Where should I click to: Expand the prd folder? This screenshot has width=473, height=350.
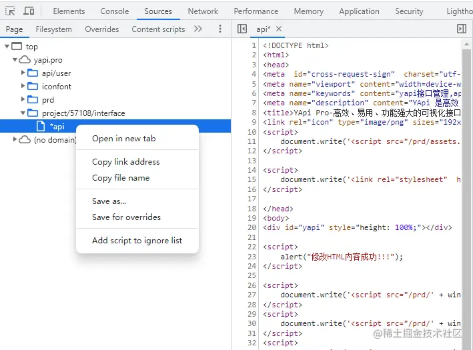(23, 99)
